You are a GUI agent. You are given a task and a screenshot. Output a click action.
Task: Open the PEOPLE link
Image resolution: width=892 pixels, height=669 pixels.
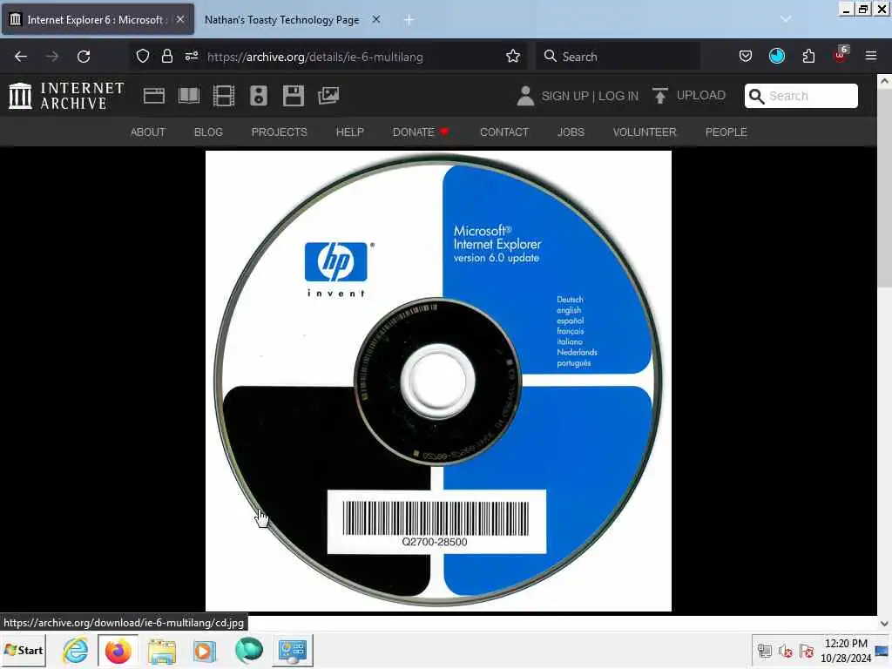(x=726, y=132)
